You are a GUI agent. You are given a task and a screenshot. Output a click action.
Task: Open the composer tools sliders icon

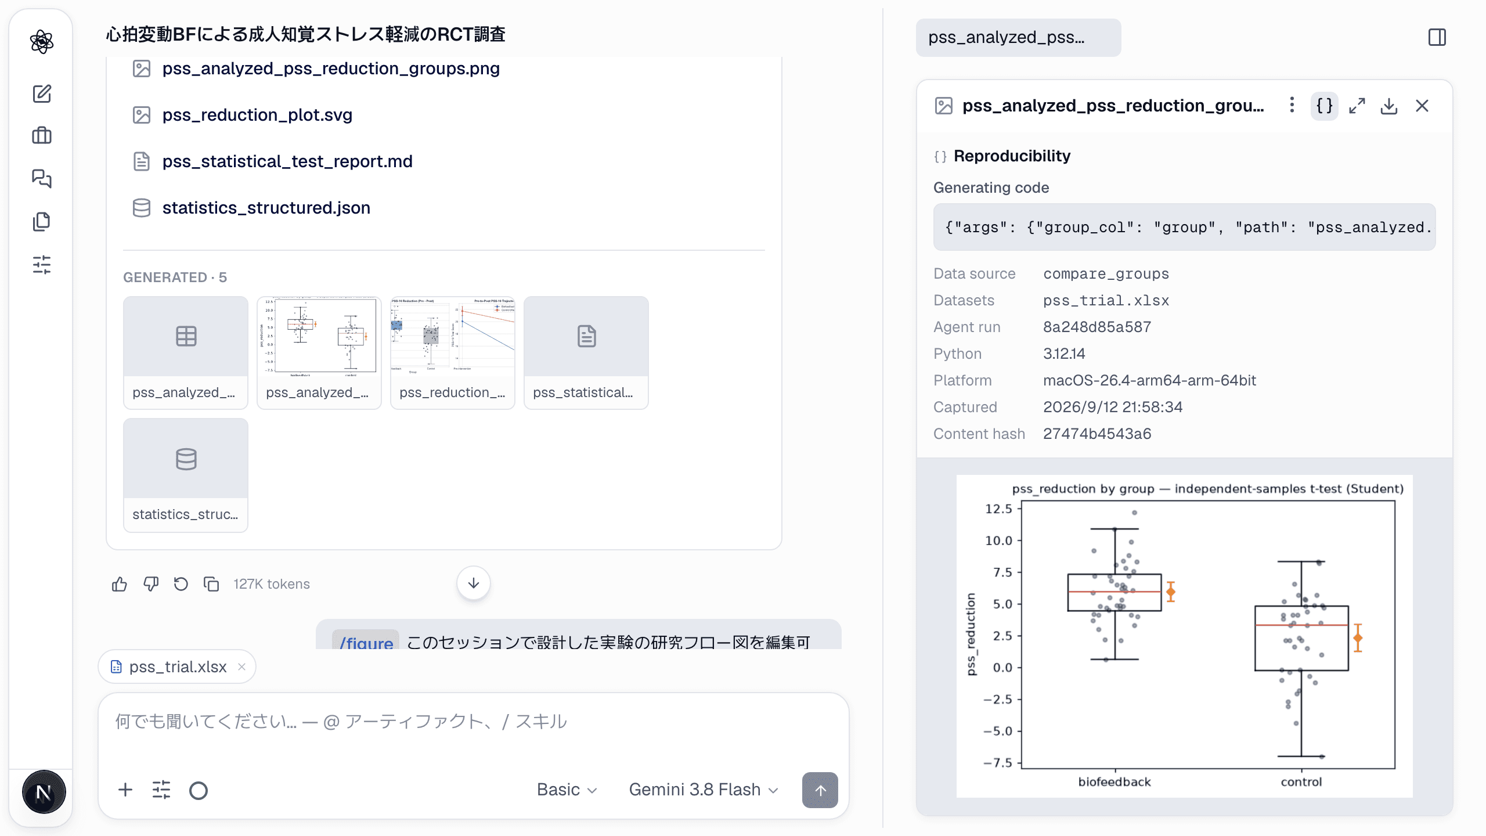click(x=161, y=790)
